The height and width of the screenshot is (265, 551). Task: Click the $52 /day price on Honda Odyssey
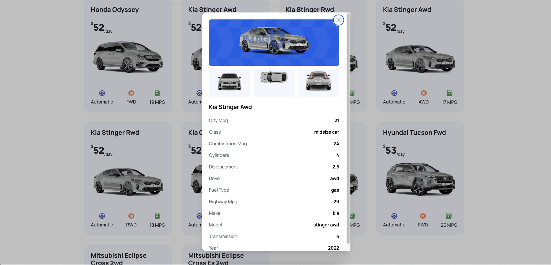[x=101, y=27]
